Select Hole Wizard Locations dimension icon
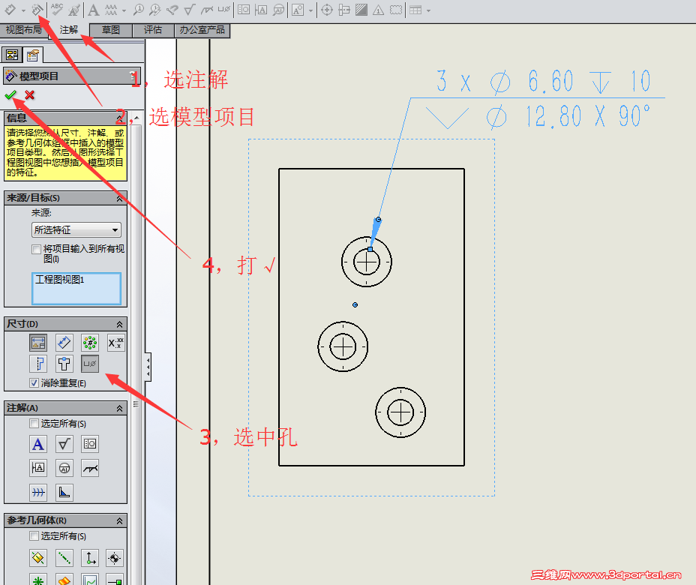The width and height of the screenshot is (696, 585). click(64, 364)
